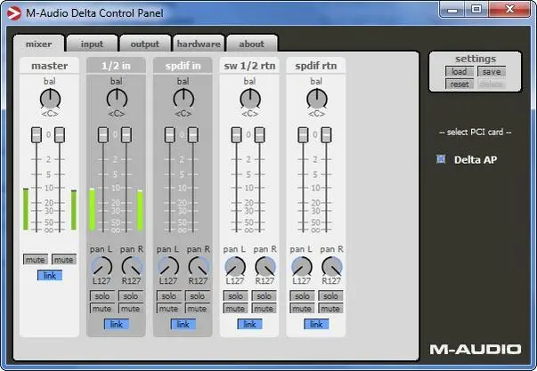This screenshot has height=371, width=537.
Task: Toggle the spdif rtn link button
Action: pos(316,324)
